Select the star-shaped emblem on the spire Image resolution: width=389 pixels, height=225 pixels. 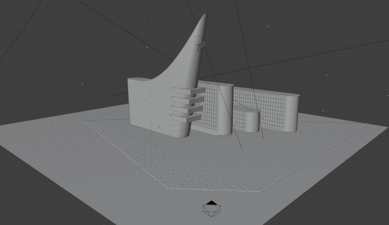[201, 46]
